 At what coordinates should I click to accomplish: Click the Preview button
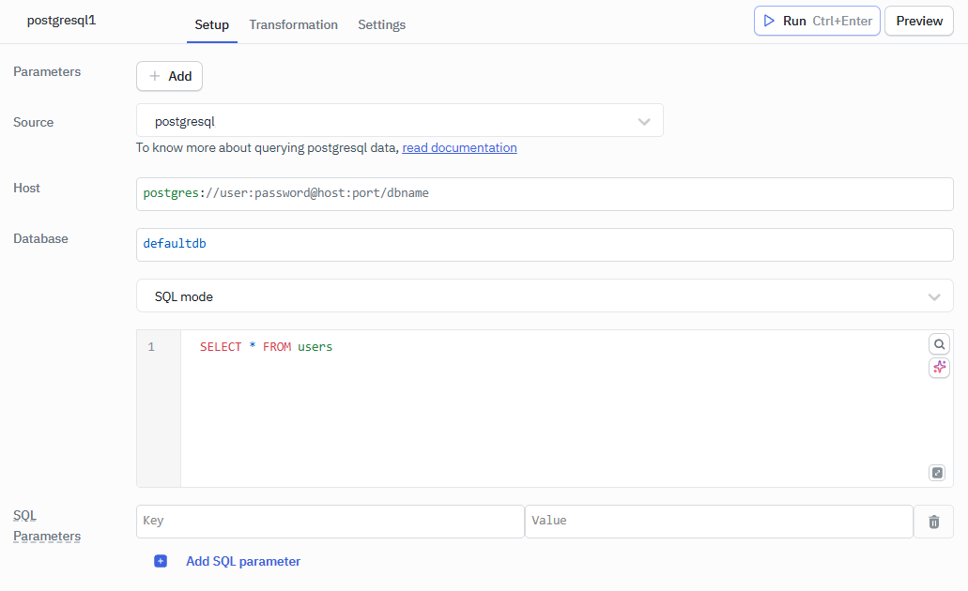click(x=918, y=20)
